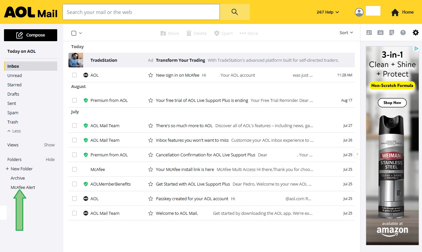Screen dimensions: 422x252
Task: Check the Jul 26 AOL Mail Team email
Action: click(x=74, y=140)
